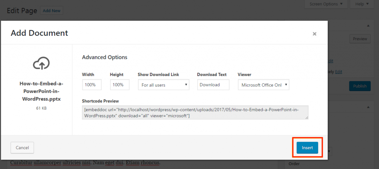Edit the Height field value

[120, 85]
